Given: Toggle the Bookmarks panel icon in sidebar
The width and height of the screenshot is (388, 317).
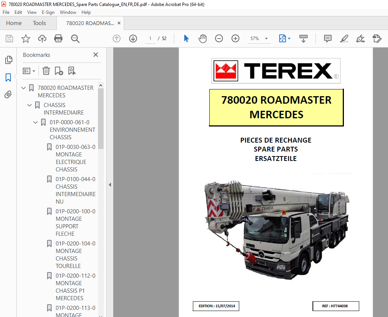Looking at the screenshot, I should coord(8,77).
